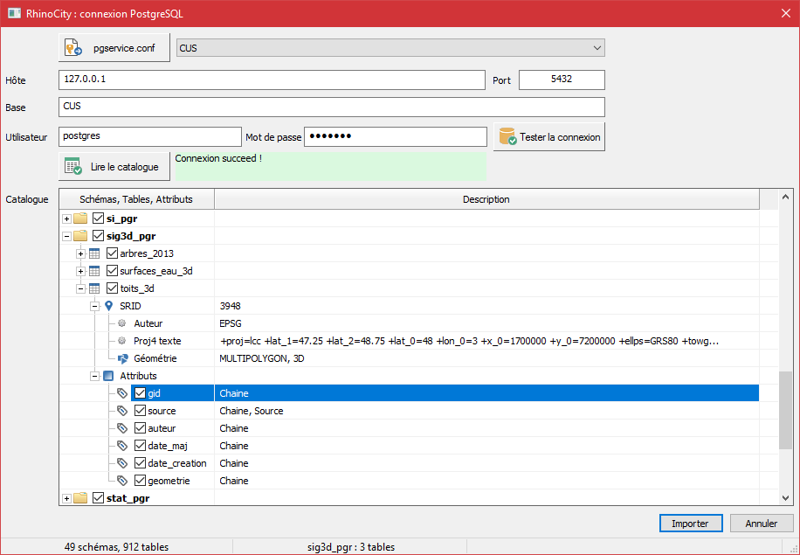Uncheck the gid attribute checkbox
The width and height of the screenshot is (800, 555).
coord(141,393)
